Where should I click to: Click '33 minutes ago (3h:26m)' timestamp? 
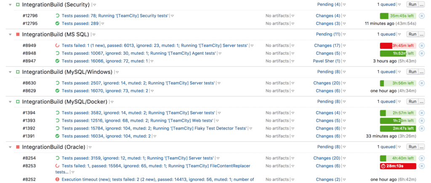(391, 136)
